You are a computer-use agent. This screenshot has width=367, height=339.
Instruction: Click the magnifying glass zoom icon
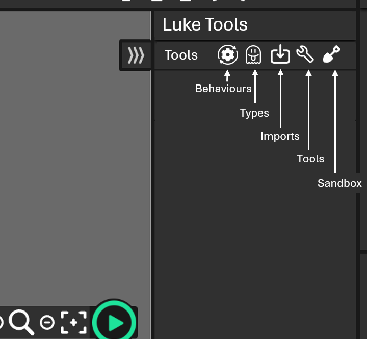pyautogui.click(x=21, y=322)
